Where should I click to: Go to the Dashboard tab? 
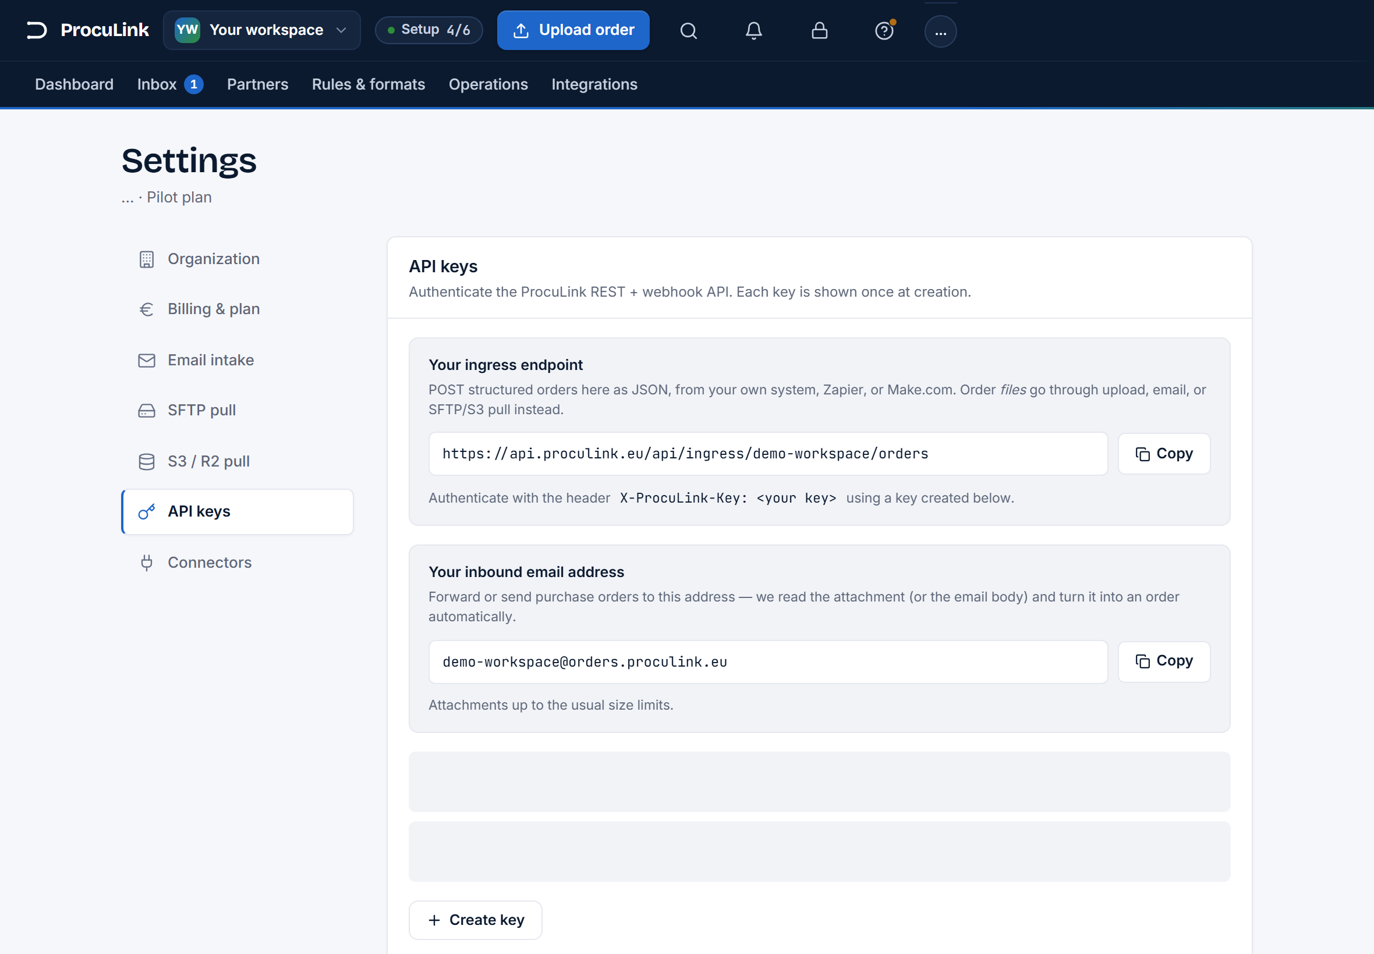(74, 84)
